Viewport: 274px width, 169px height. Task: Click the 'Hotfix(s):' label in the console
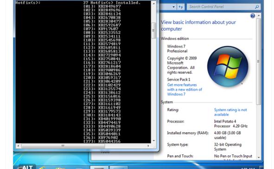point(28,3)
